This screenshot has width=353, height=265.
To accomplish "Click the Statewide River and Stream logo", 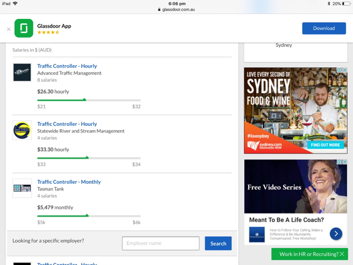I will [x=22, y=130].
